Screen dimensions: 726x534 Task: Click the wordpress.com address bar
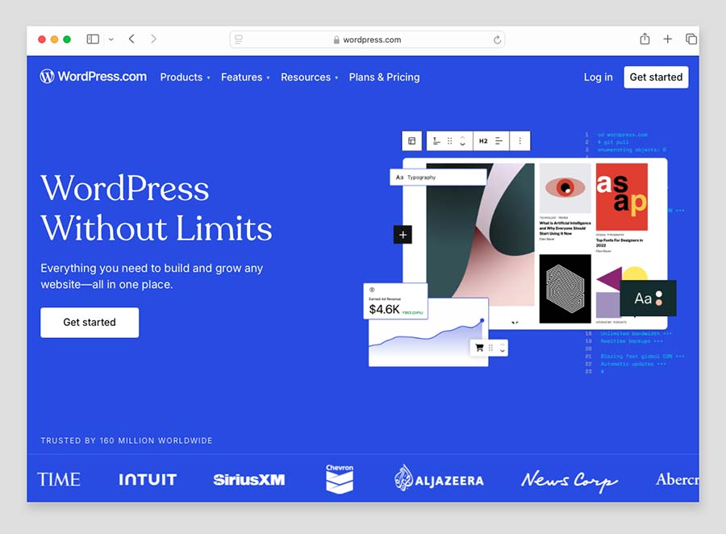[x=367, y=40]
